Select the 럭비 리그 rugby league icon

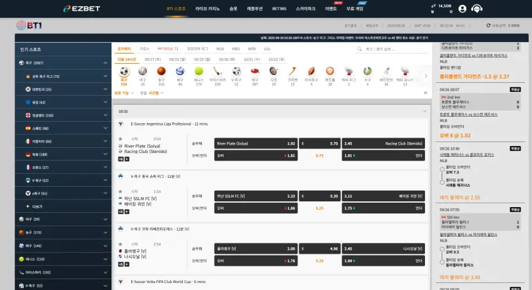[x=349, y=71]
